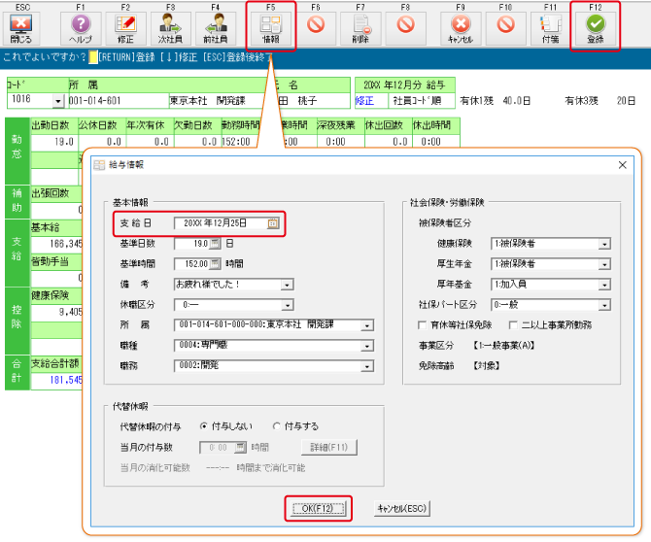The height and width of the screenshot is (542, 651).
Task: Open the F5 情報 info icon
Action: click(271, 28)
